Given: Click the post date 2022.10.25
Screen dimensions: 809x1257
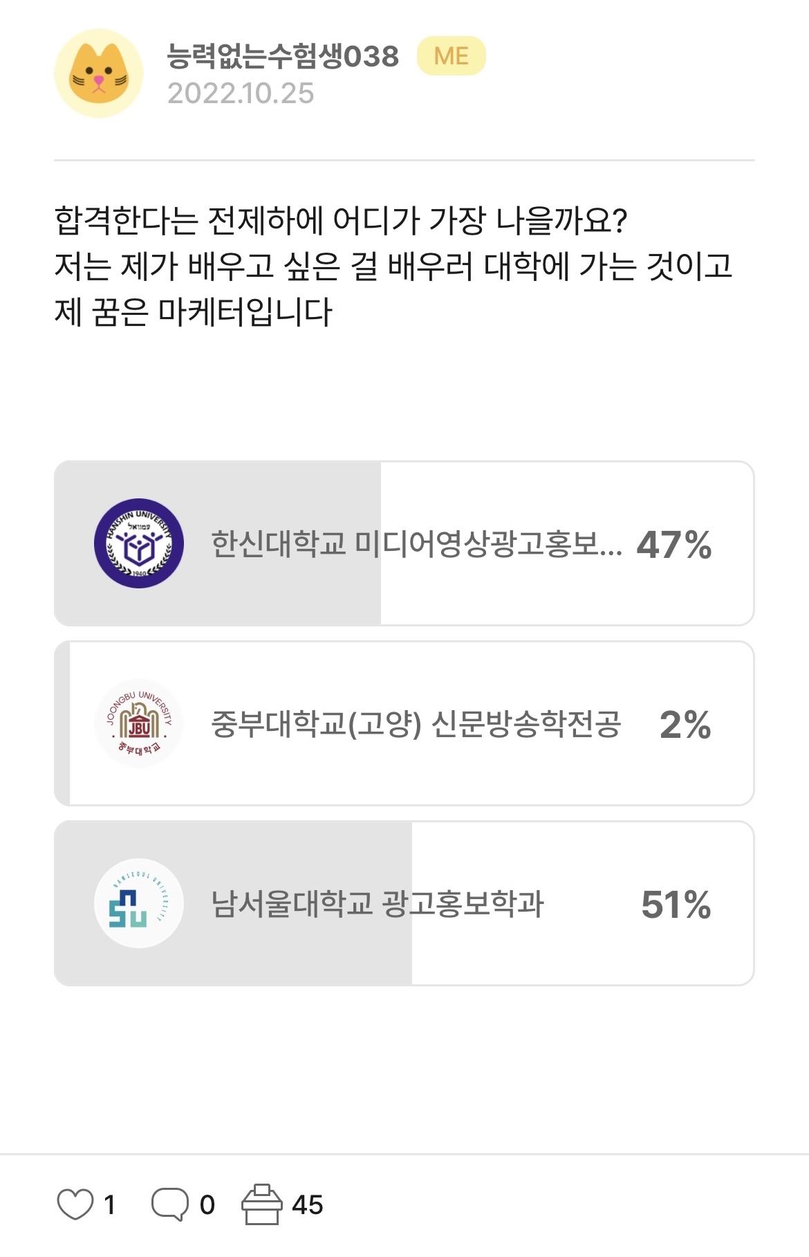Looking at the screenshot, I should (241, 93).
